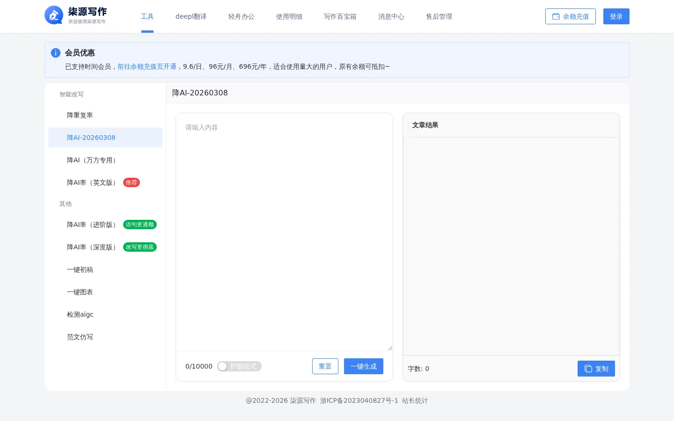This screenshot has height=421, width=674.
Task: Click the 站长统计 footer link
Action: 415,400
